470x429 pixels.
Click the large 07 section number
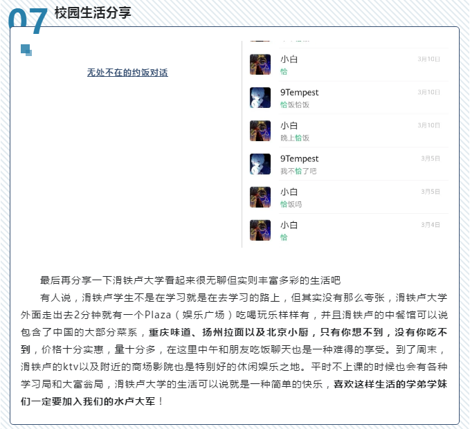[x=28, y=20]
